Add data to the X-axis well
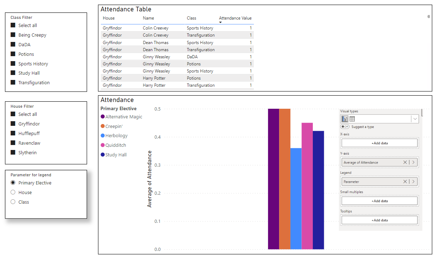The image size is (441, 263). pos(380,143)
